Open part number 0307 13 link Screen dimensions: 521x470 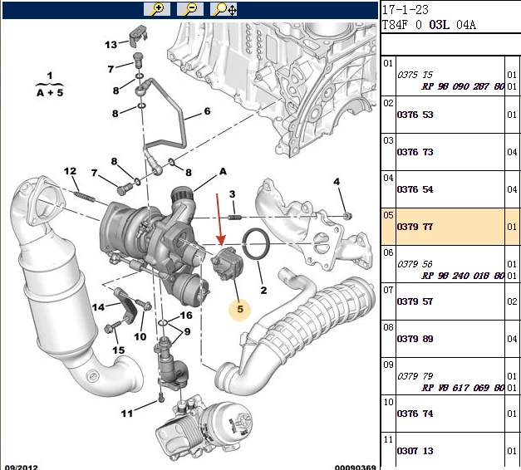415,451
